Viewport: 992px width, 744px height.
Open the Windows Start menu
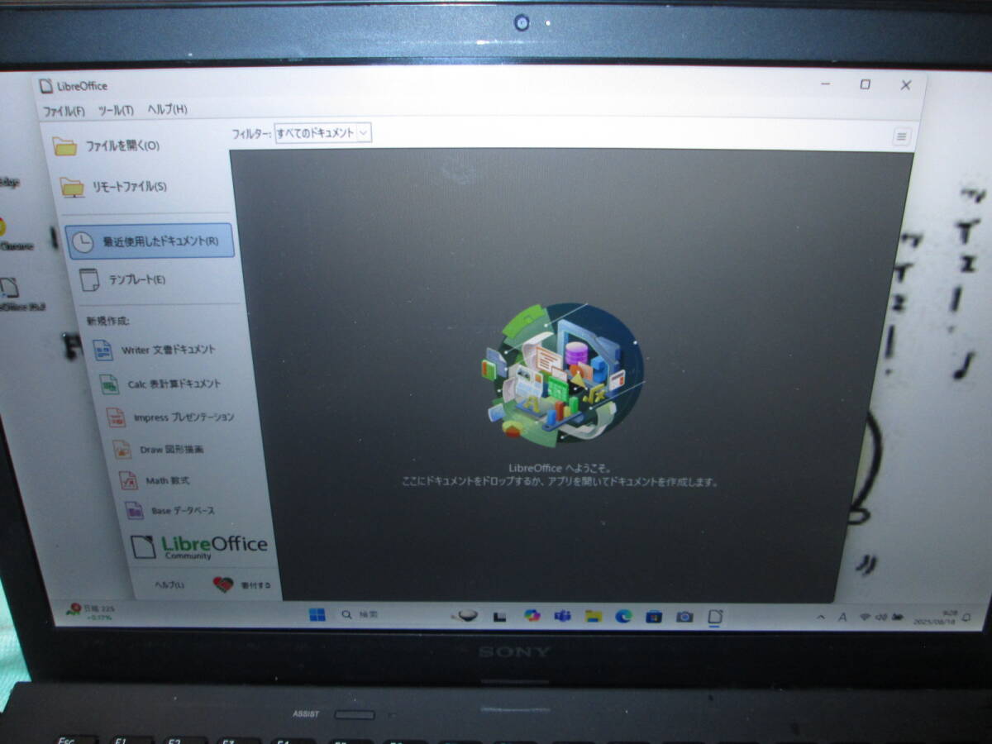point(317,614)
